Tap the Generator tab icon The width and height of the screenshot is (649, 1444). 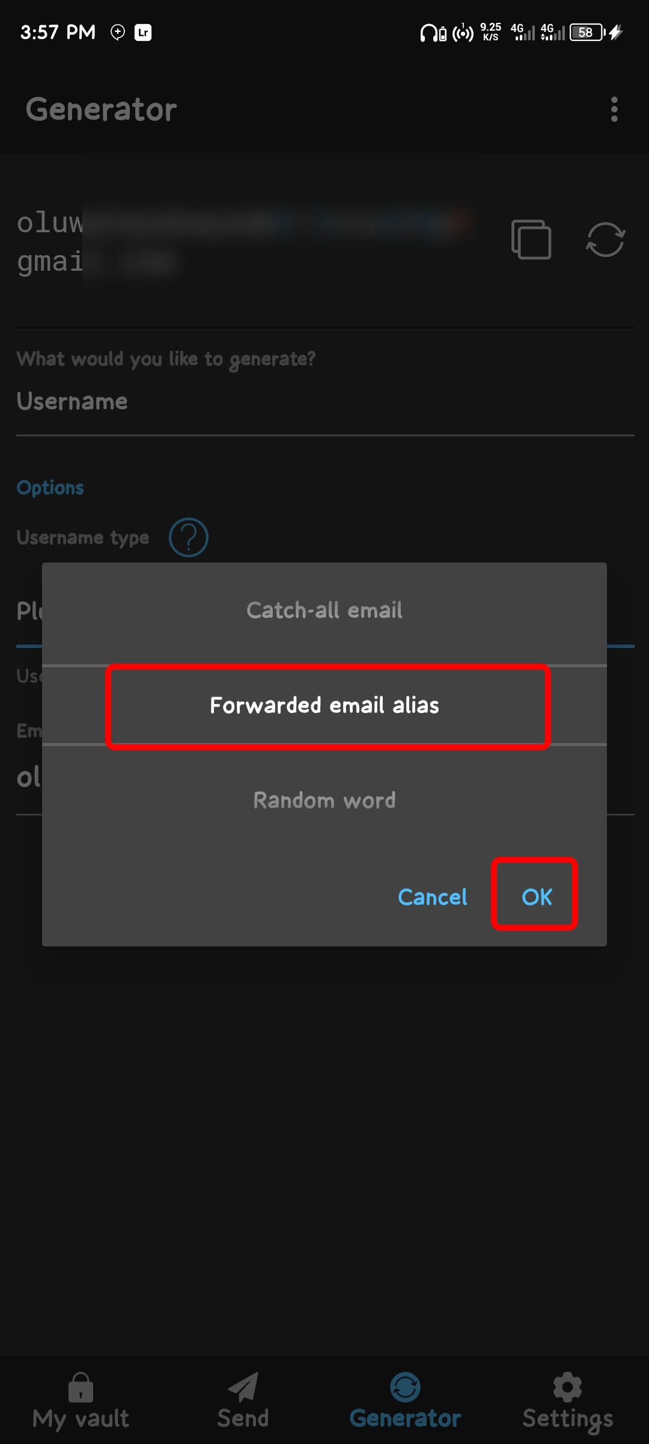[405, 1387]
